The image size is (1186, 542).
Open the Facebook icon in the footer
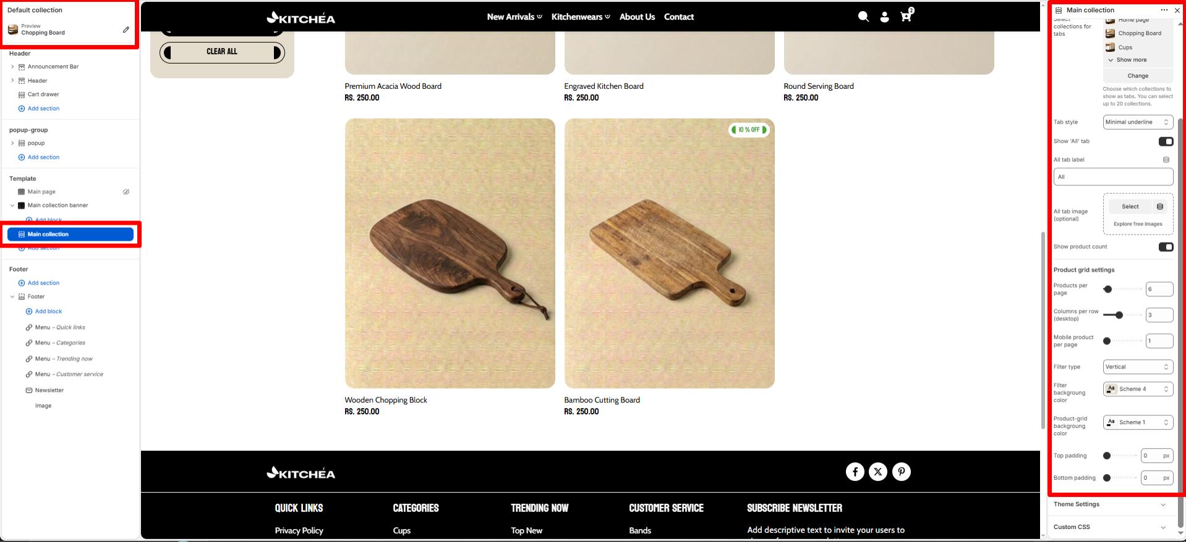855,471
